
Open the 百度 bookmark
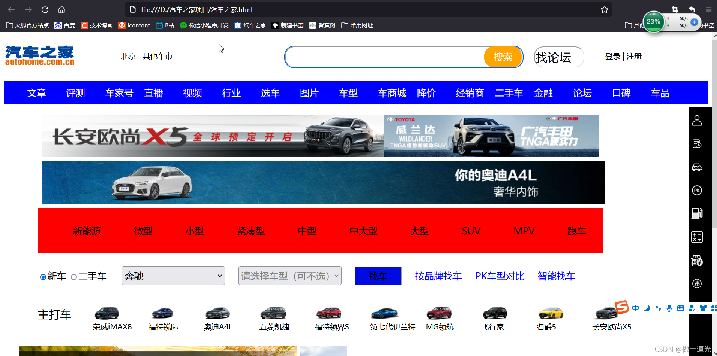pos(64,25)
